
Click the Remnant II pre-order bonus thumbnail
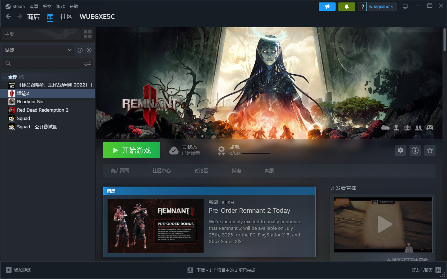pyautogui.click(x=155, y=226)
